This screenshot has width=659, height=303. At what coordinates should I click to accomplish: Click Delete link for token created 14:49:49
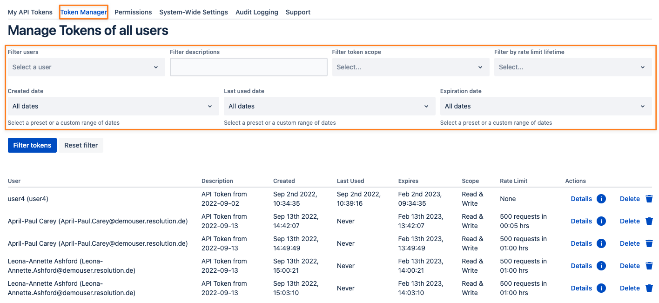pos(630,243)
